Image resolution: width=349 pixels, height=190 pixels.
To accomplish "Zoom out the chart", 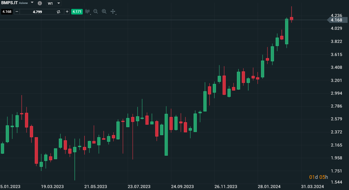I will point(96,11).
